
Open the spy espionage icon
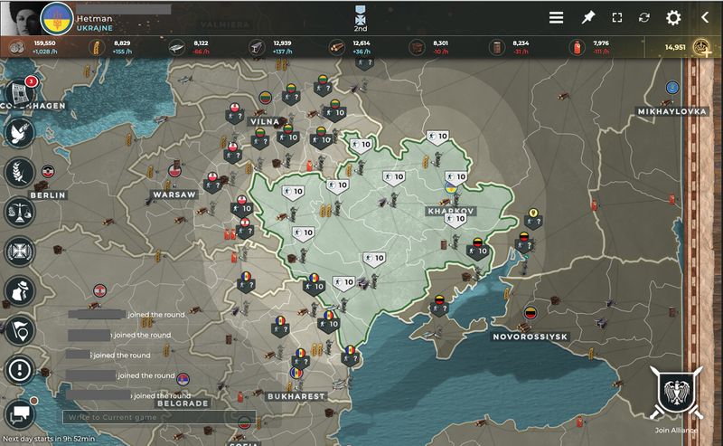point(20,291)
